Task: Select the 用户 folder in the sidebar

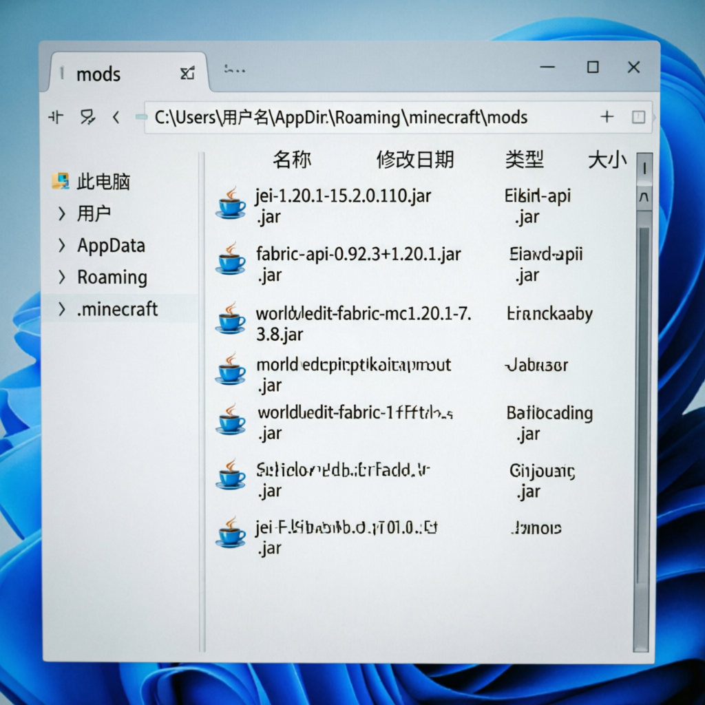Action: 94,213
